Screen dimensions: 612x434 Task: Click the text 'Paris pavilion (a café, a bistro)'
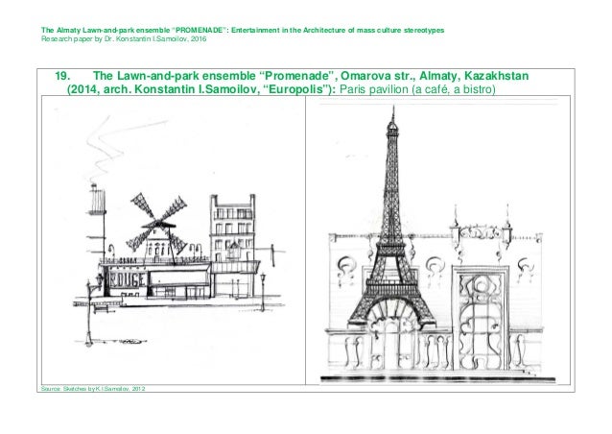click(417, 89)
